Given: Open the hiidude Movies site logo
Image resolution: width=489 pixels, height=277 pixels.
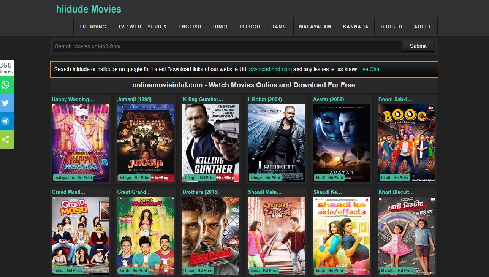Looking at the screenshot, I should [x=89, y=9].
